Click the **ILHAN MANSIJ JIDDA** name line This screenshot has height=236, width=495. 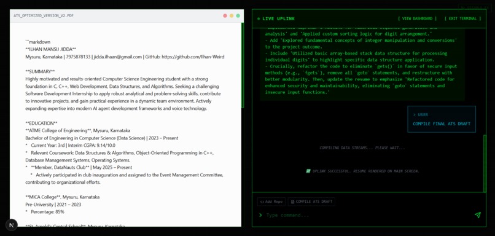click(51, 49)
